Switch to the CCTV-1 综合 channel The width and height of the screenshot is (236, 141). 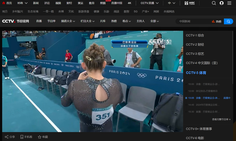tap(195, 35)
